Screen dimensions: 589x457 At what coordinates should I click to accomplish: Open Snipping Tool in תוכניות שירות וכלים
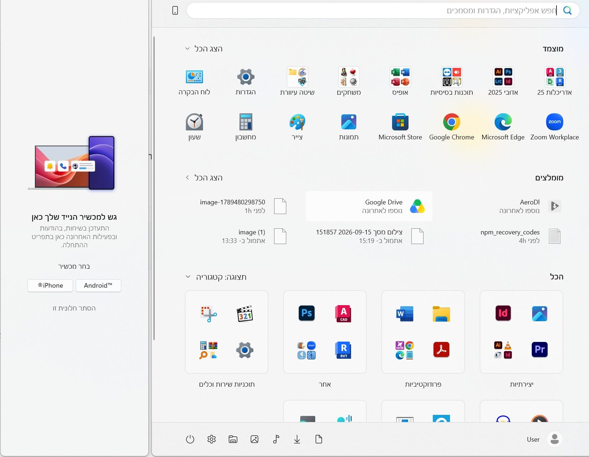pos(208,314)
